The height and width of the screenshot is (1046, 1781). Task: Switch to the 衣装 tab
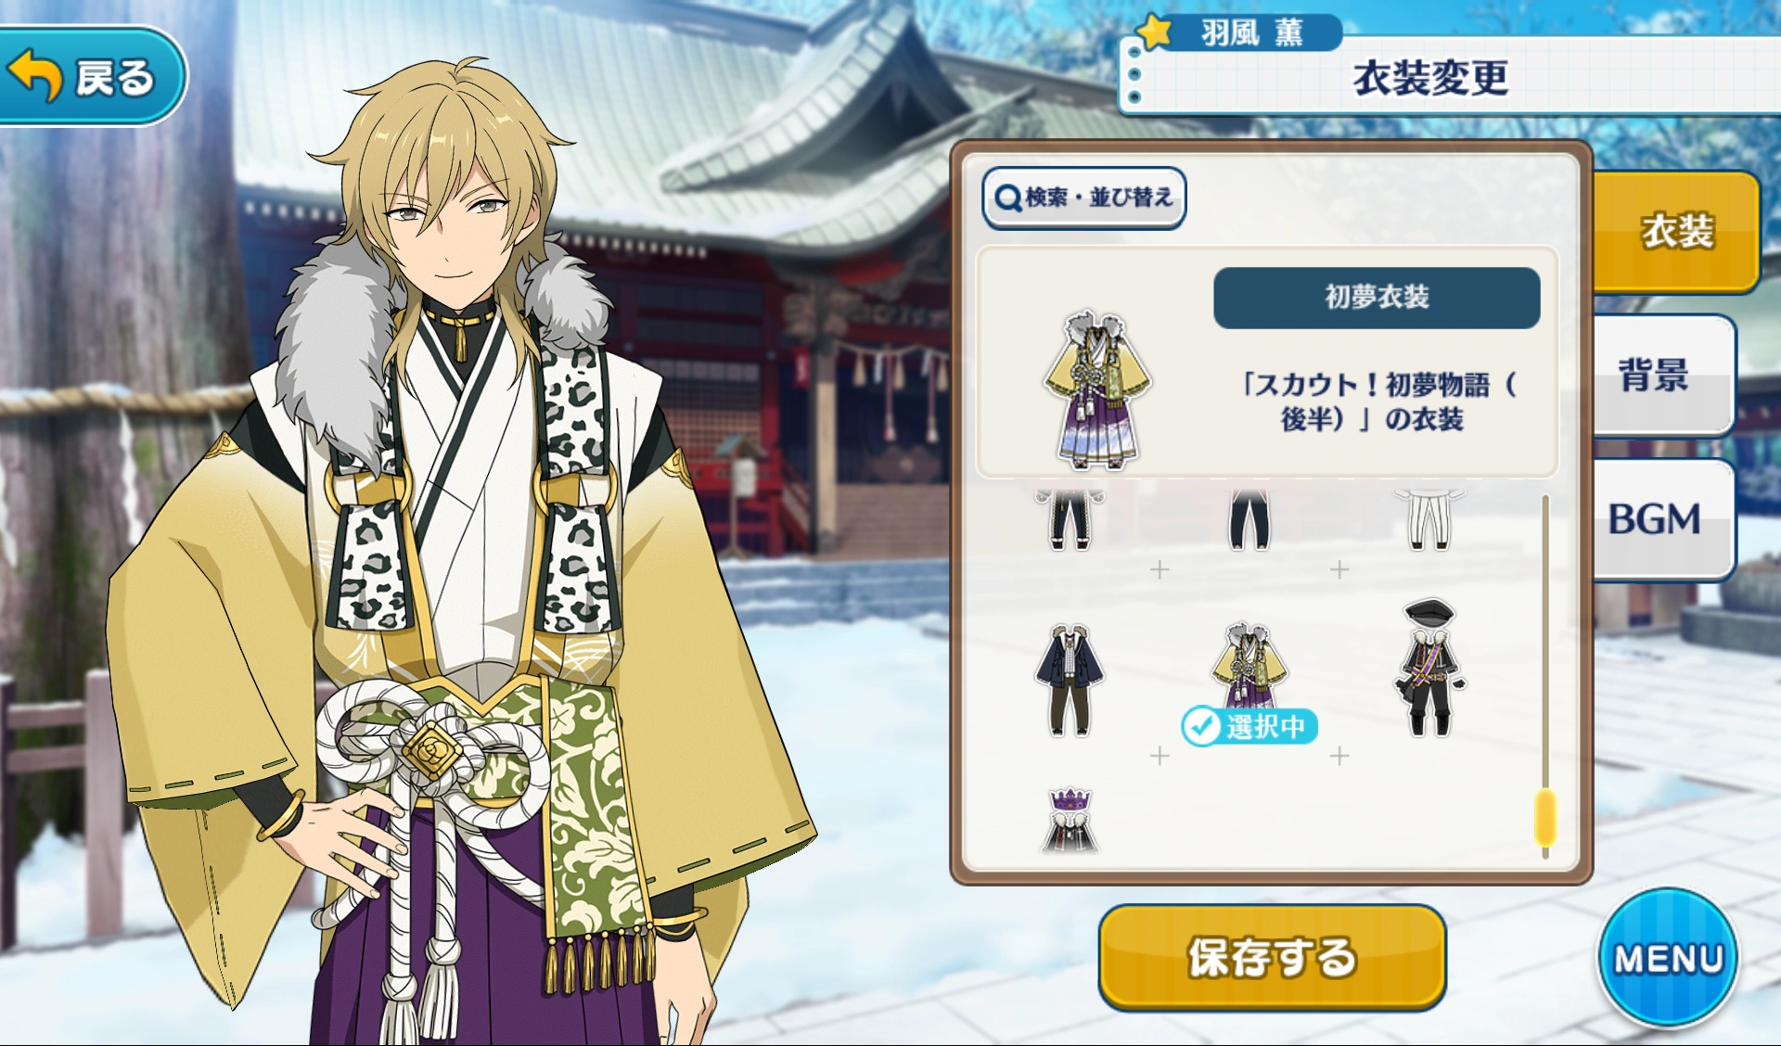(x=1675, y=231)
